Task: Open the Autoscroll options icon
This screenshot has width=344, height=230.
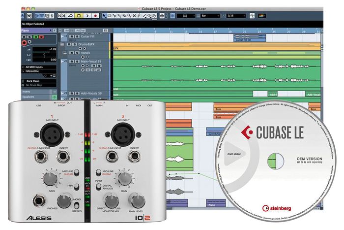Action: click(162, 16)
